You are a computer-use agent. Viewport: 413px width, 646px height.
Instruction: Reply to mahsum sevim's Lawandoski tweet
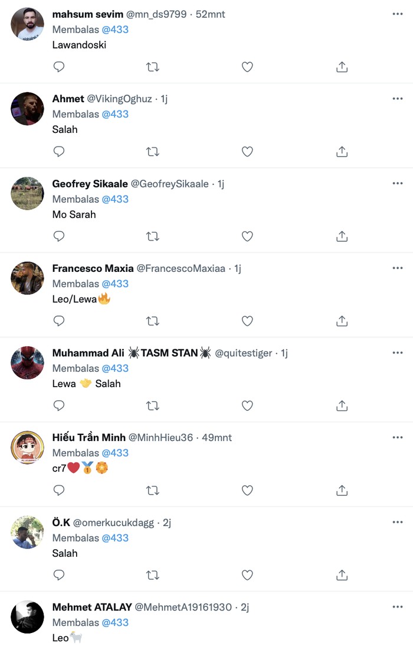59,67
